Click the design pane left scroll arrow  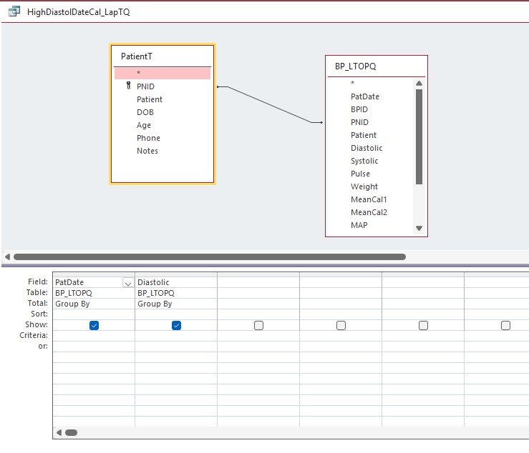[x=7, y=257]
